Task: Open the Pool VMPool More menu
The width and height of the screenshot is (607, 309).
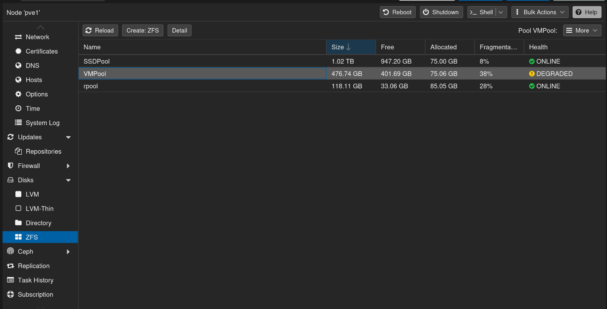Action: 582,30
